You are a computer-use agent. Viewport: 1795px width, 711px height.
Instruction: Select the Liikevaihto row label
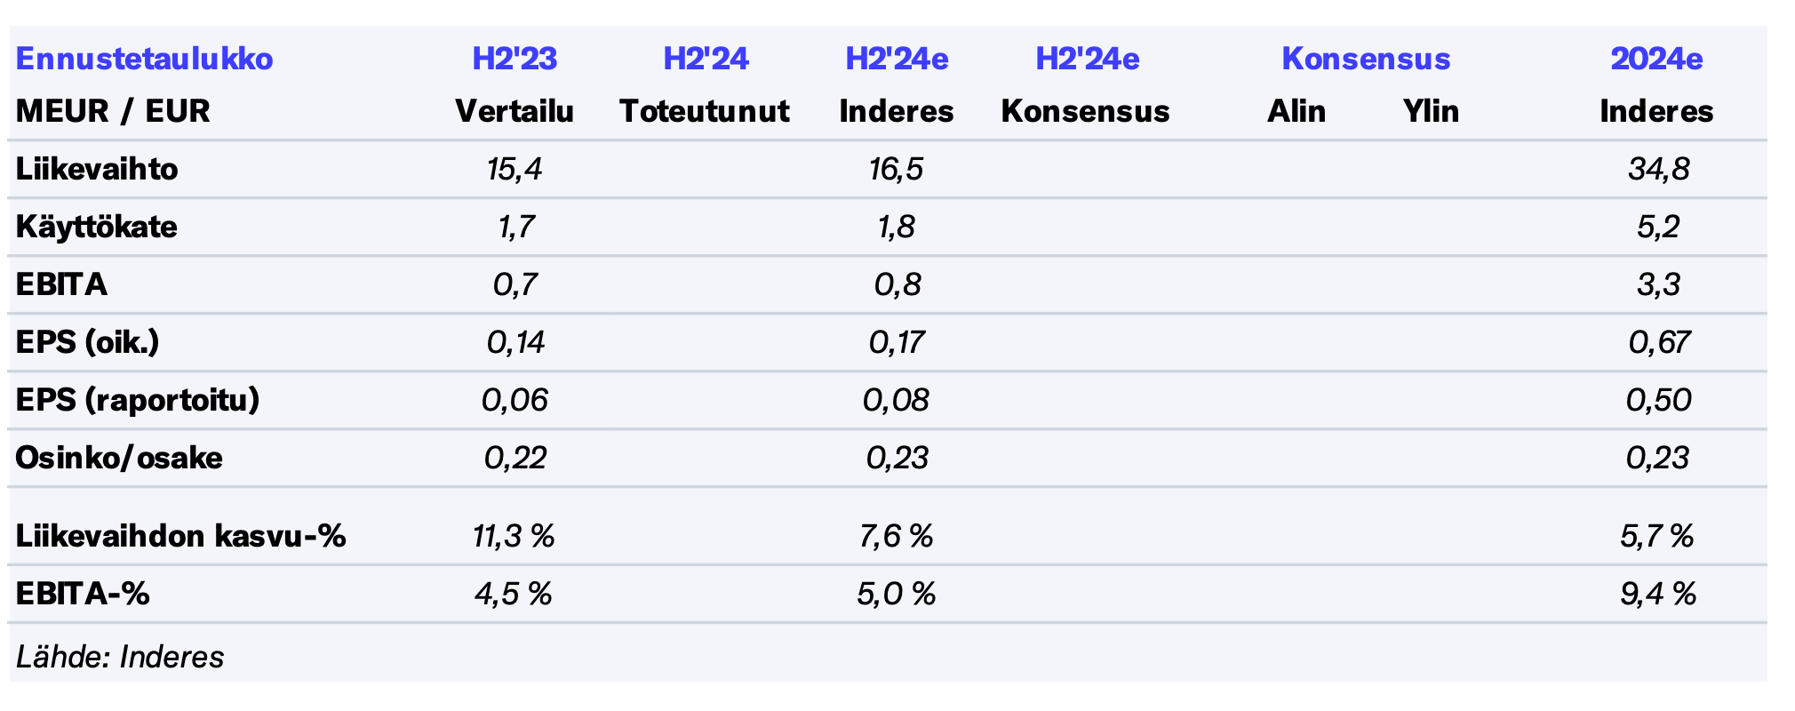(x=97, y=169)
